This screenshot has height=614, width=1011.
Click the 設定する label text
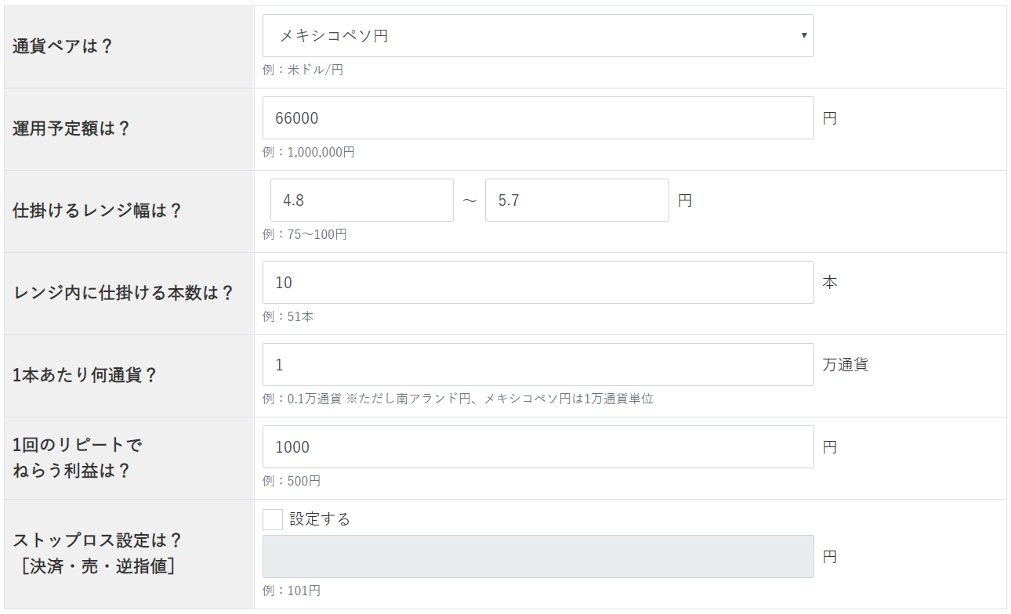(320, 519)
